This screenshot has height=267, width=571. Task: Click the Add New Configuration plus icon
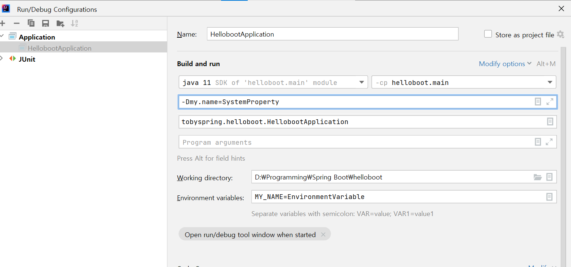(3, 24)
